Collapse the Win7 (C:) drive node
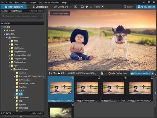This screenshot has width=157, height=118. [x=7, y=38]
